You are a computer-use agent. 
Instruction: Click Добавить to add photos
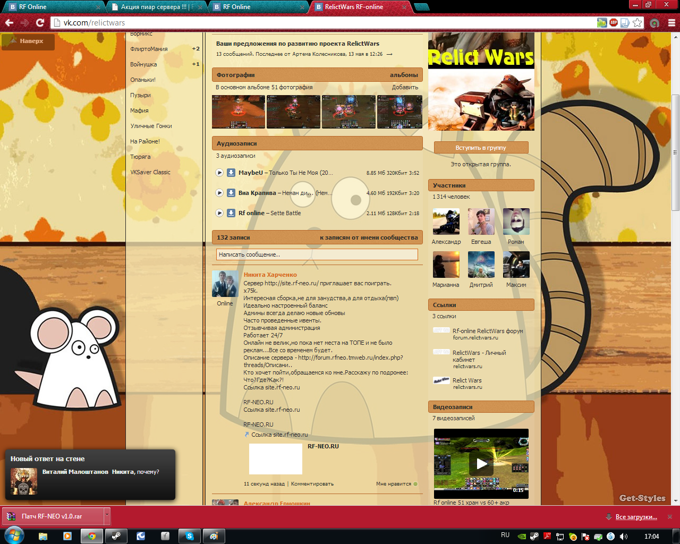405,87
